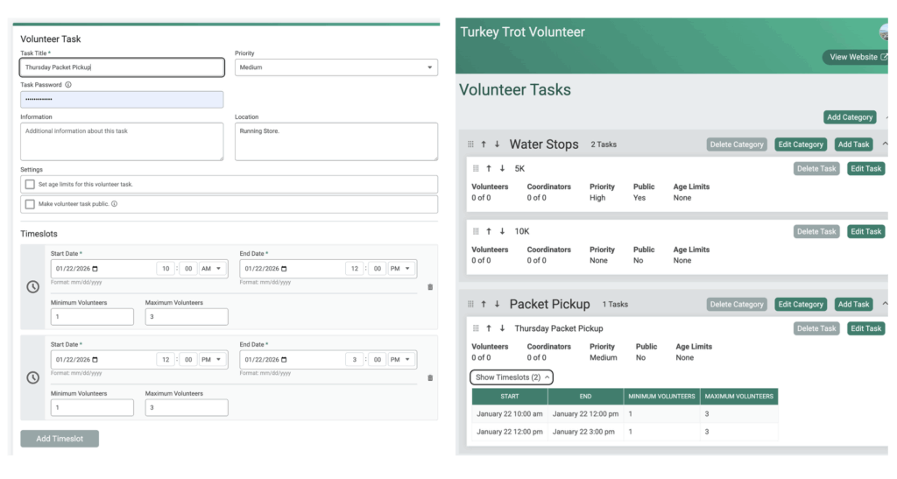The image size is (897, 479).
Task: Click the Add Timeslot button
Action: point(60,439)
